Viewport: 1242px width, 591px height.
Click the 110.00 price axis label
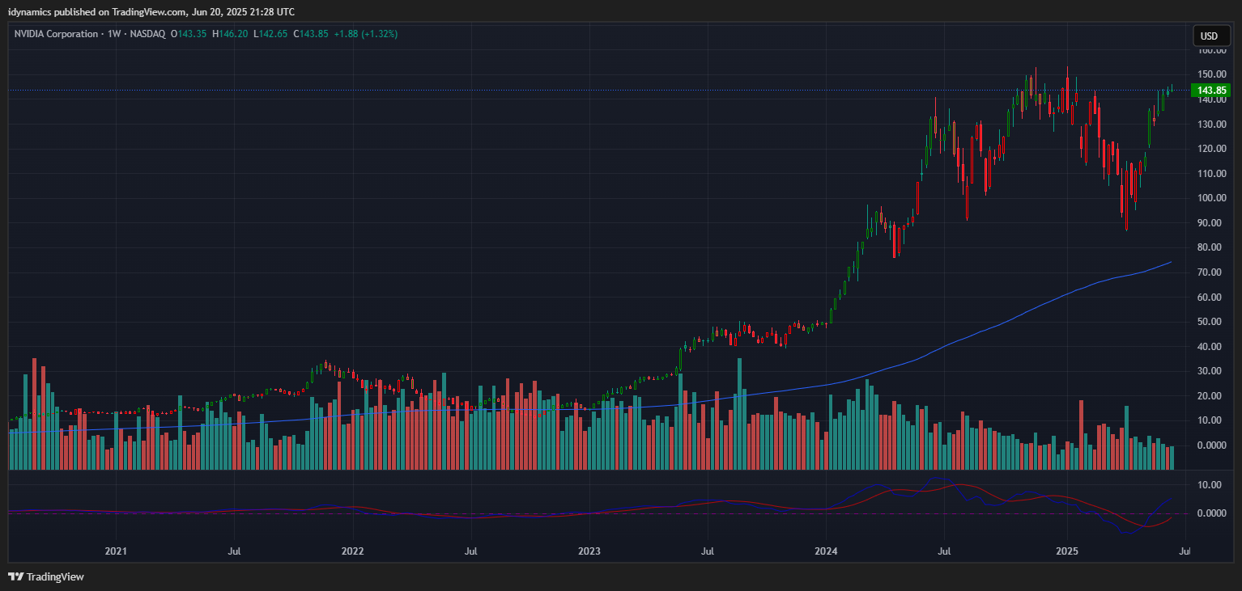(1211, 173)
